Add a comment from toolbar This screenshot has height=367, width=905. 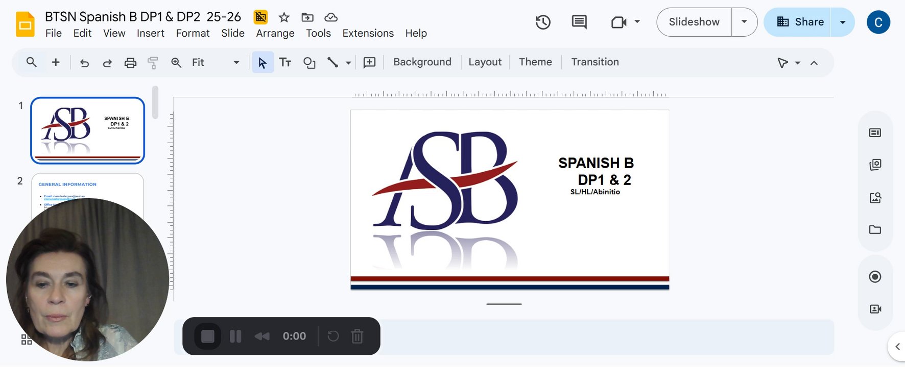point(369,62)
